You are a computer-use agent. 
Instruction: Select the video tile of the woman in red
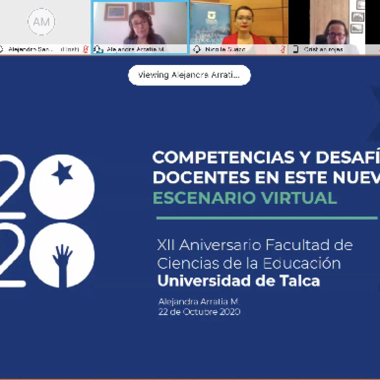239,27
